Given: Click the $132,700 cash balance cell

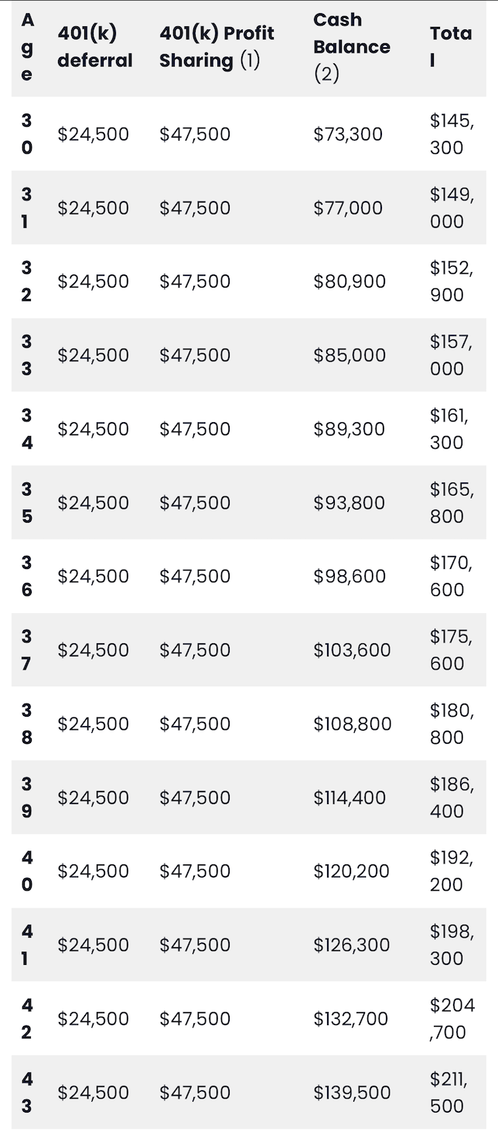Looking at the screenshot, I should (x=350, y=1019).
